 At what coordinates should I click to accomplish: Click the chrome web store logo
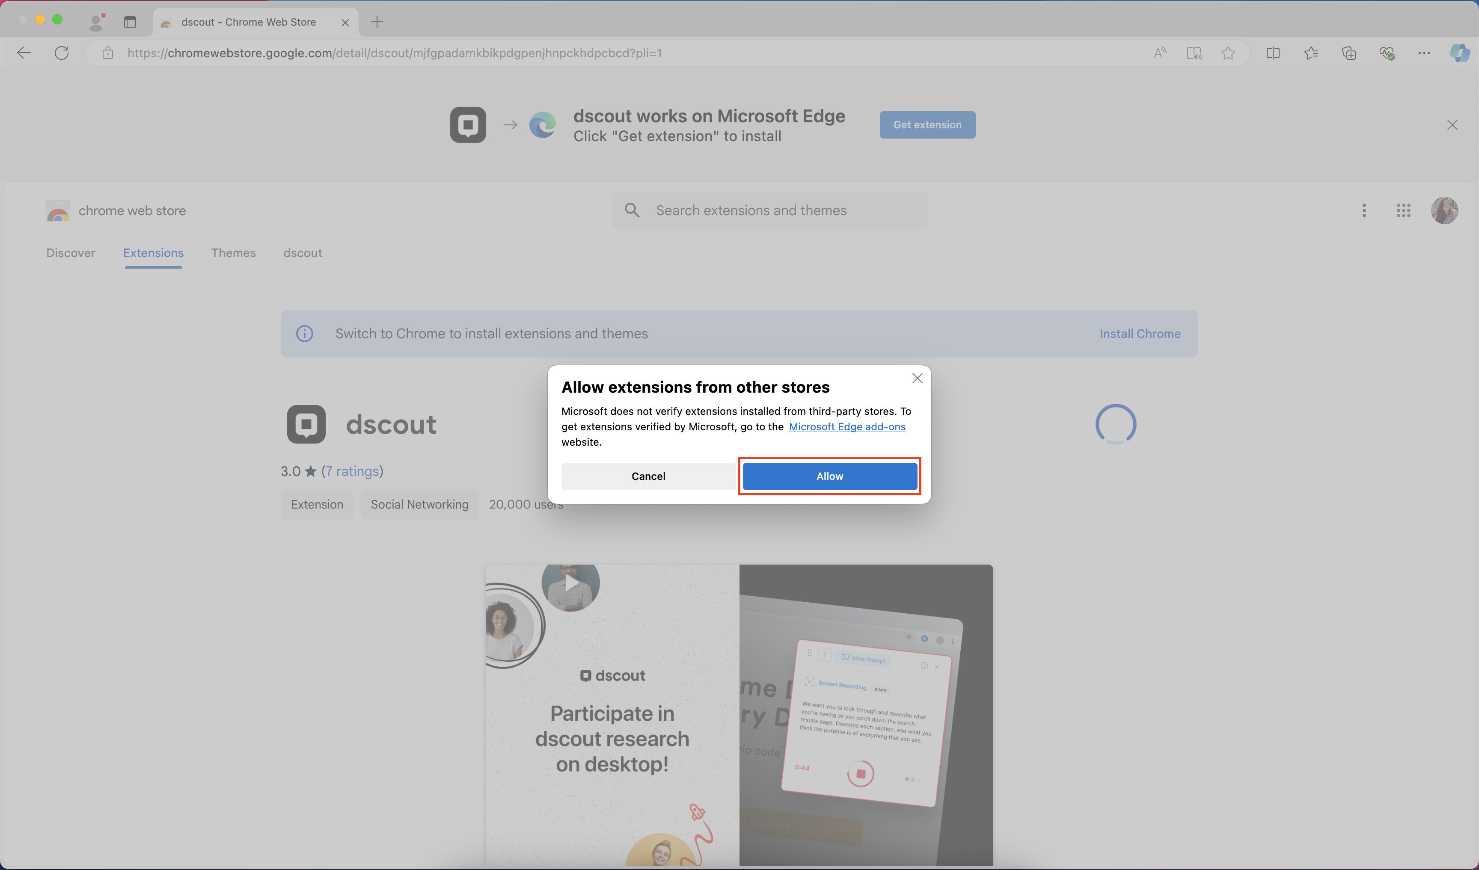tap(116, 210)
